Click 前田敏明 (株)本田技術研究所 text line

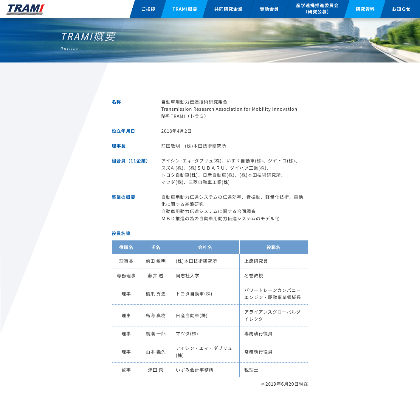[x=194, y=146]
